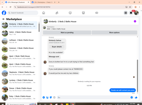Open the Ajeet 2 Beds 1 Bath chat
The width and height of the screenshot is (142, 105).
coord(19,57)
